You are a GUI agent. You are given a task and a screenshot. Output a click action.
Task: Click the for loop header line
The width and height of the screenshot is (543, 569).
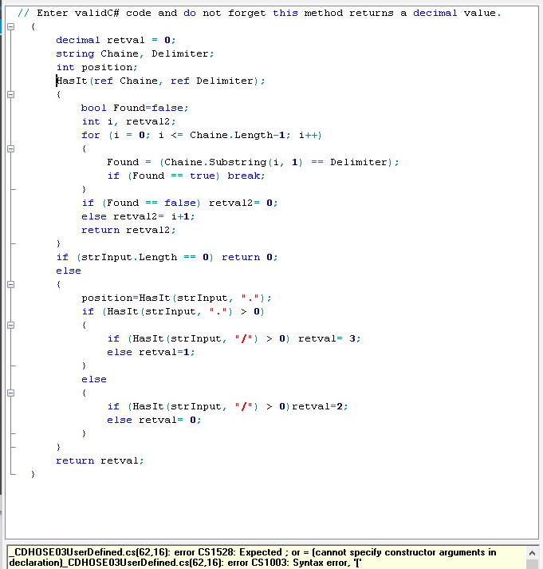(x=202, y=136)
